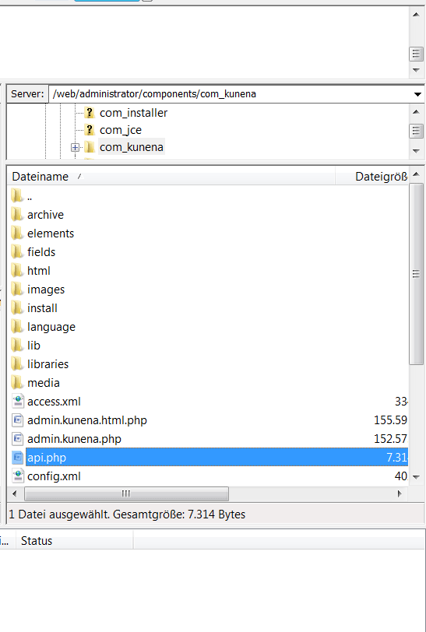The height and width of the screenshot is (632, 426).
Task: Select the admin.kunena.php file row
Action: [208, 438]
